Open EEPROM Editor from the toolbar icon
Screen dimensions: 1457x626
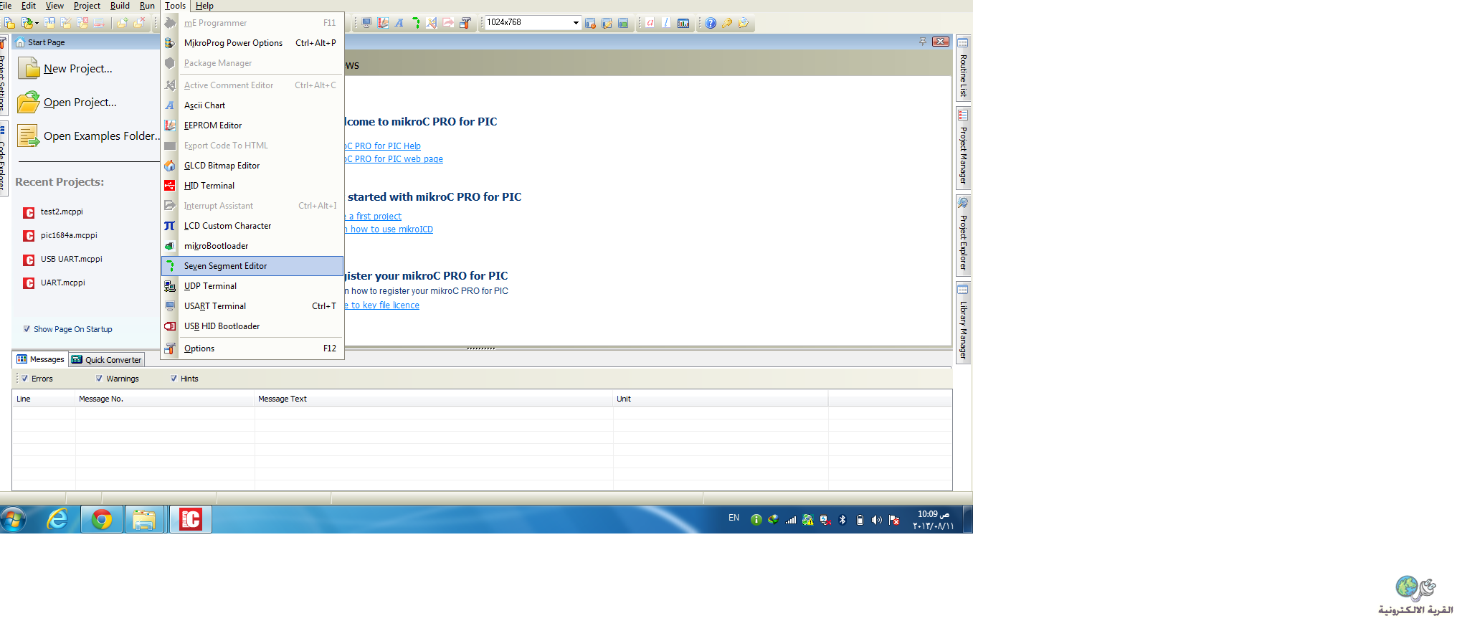pyautogui.click(x=383, y=23)
